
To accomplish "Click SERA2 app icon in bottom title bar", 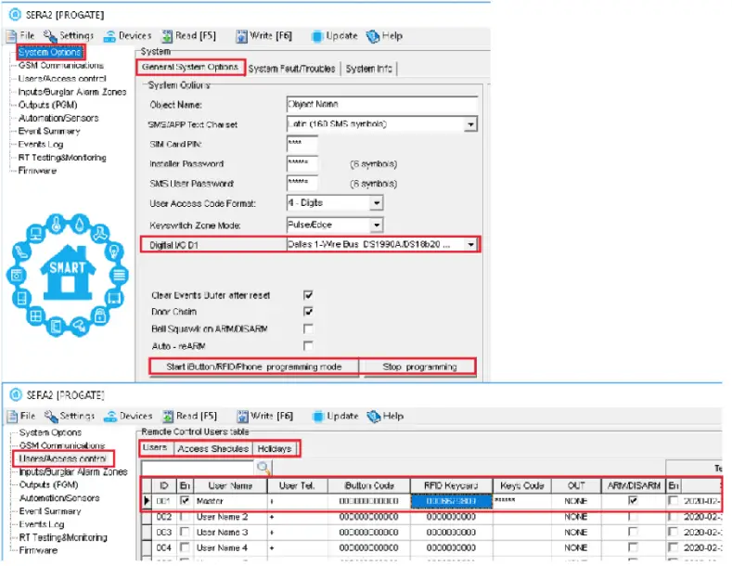I will [17, 394].
